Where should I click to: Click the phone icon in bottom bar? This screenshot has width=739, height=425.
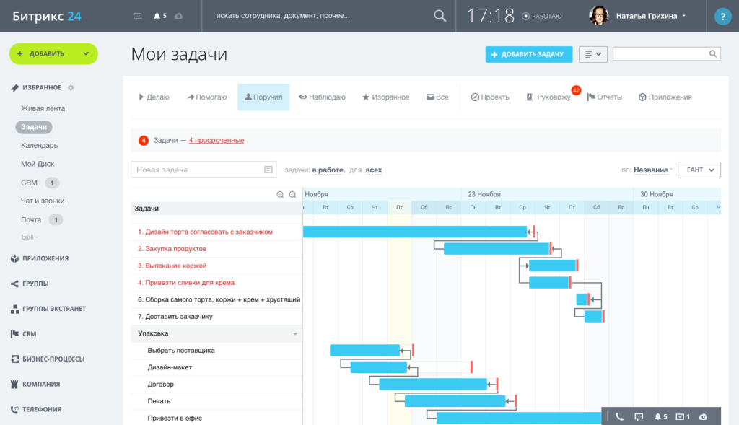coord(619,416)
